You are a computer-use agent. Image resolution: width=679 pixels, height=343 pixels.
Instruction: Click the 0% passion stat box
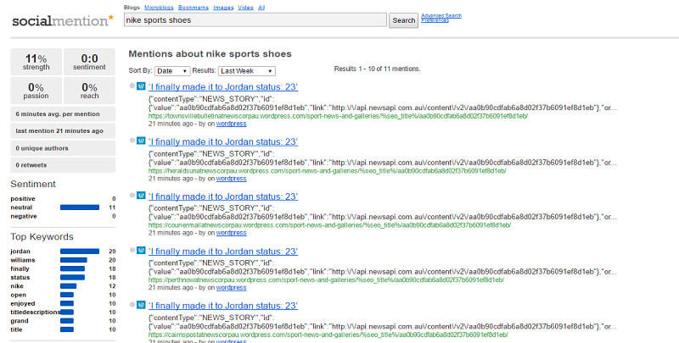pyautogui.click(x=36, y=91)
